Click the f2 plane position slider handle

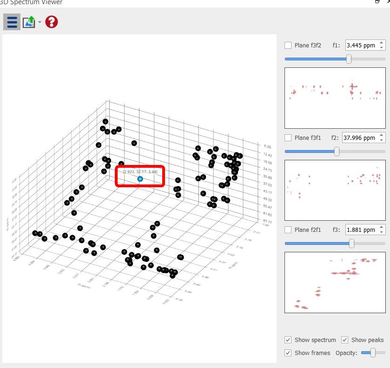337,151
